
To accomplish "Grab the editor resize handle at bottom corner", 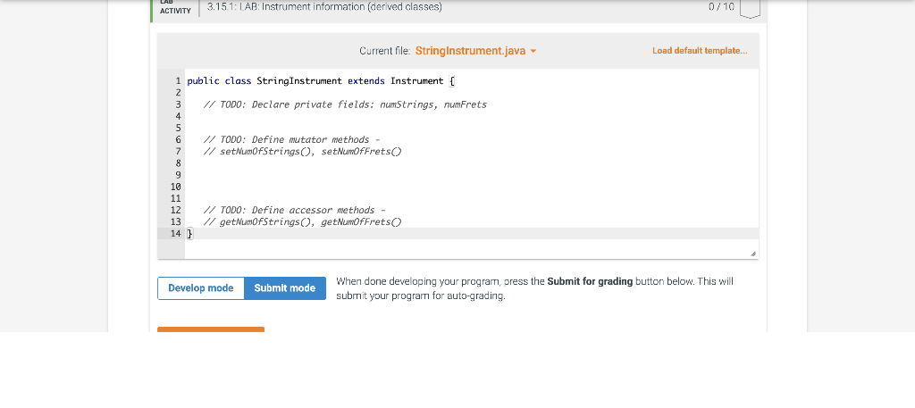I will (752, 254).
